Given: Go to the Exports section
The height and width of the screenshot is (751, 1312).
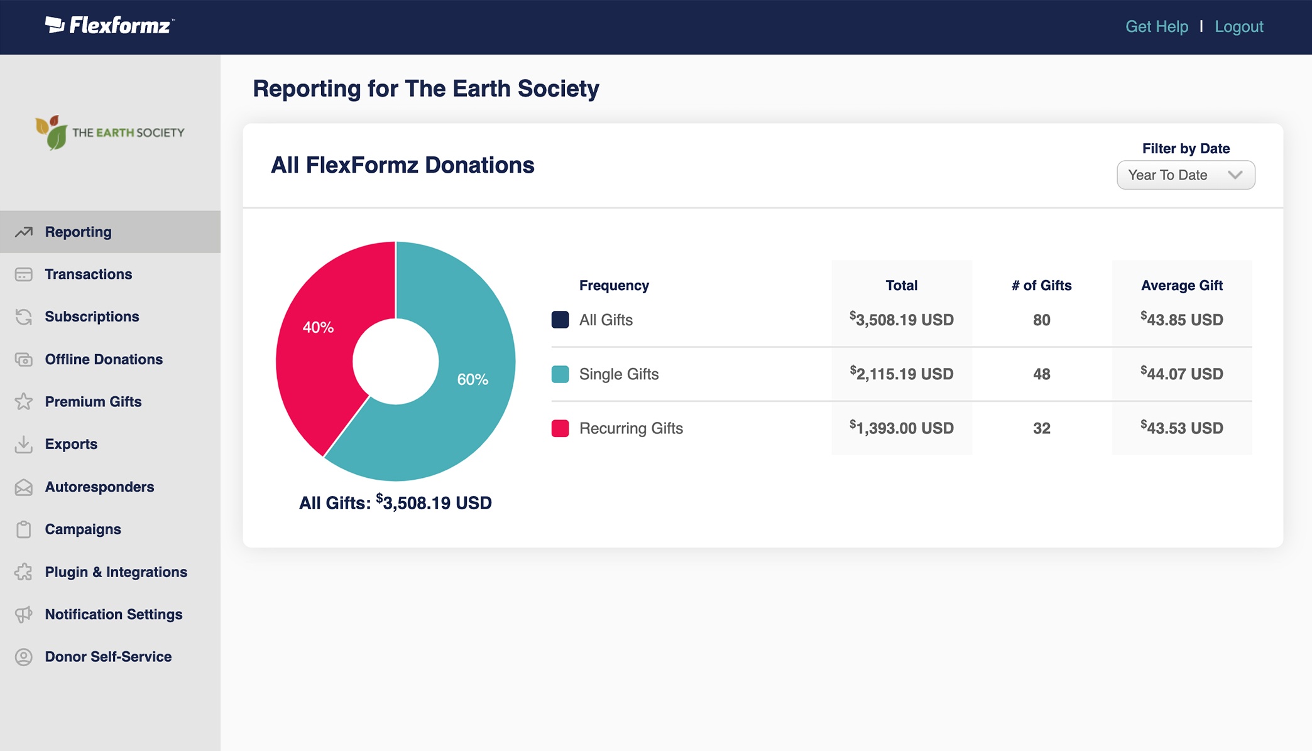Looking at the screenshot, I should tap(71, 445).
